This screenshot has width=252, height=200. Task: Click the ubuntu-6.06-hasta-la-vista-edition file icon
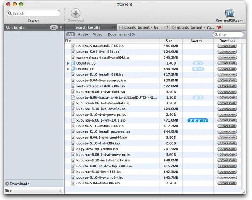(x=73, y=98)
